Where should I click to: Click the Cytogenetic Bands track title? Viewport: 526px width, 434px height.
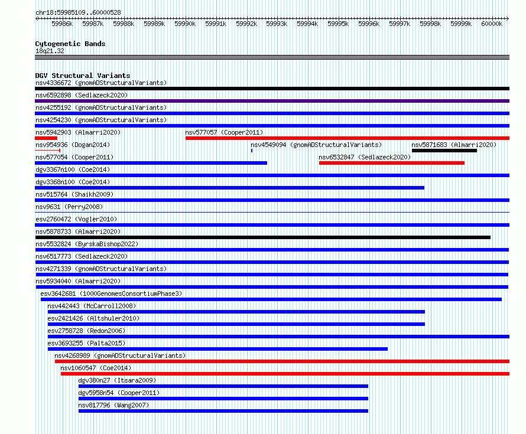point(70,44)
